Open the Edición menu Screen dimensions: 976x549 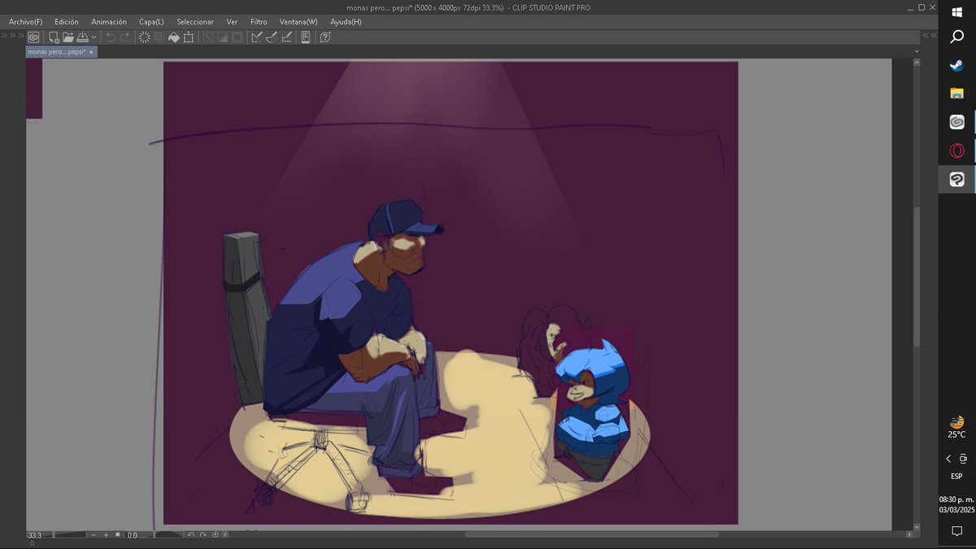point(67,21)
